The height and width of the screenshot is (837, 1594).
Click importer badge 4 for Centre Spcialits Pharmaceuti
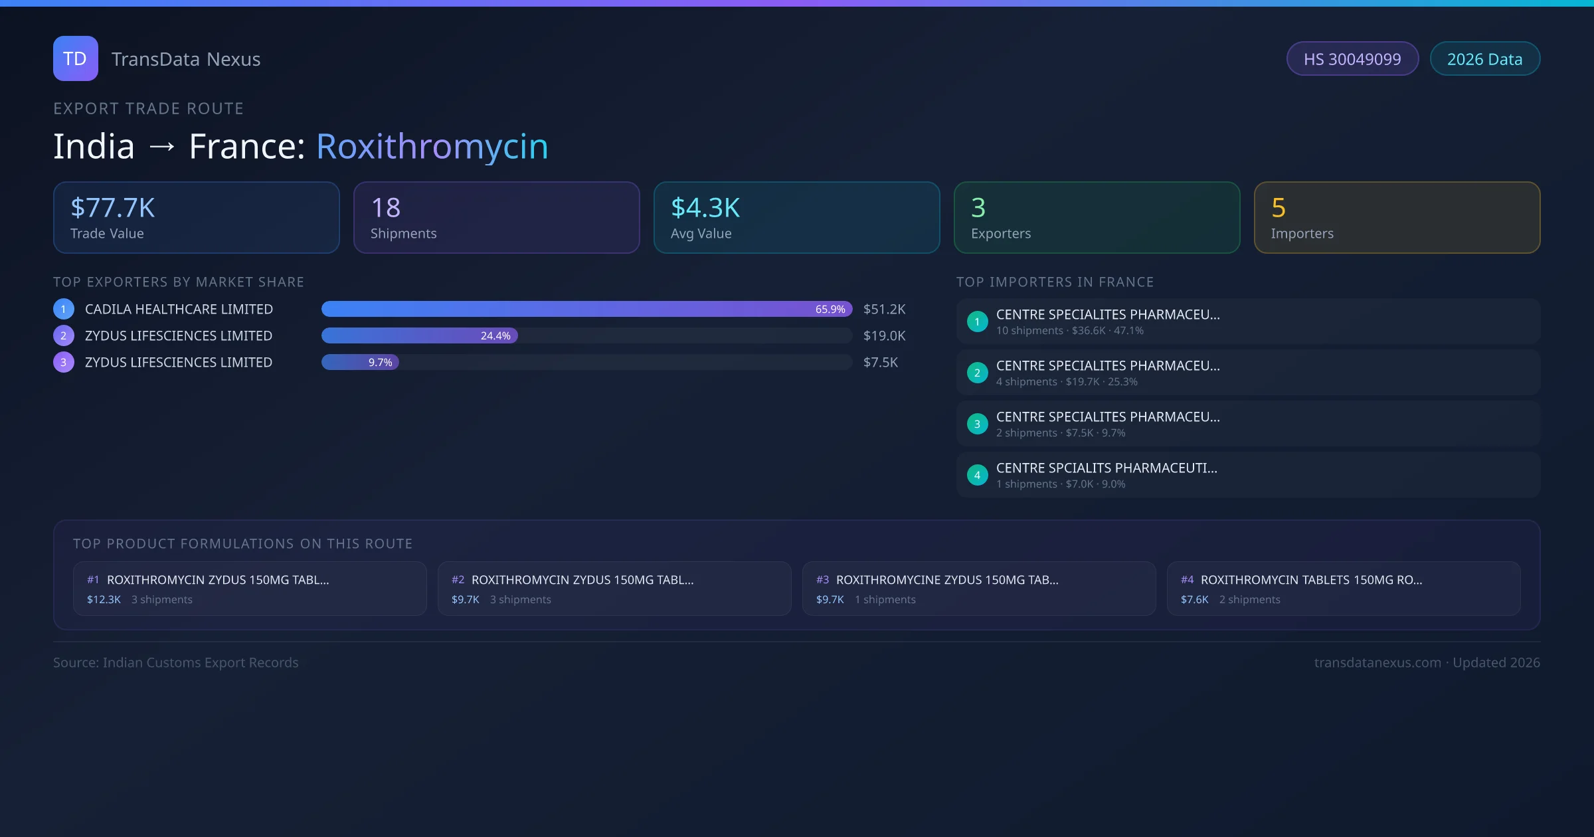click(977, 474)
